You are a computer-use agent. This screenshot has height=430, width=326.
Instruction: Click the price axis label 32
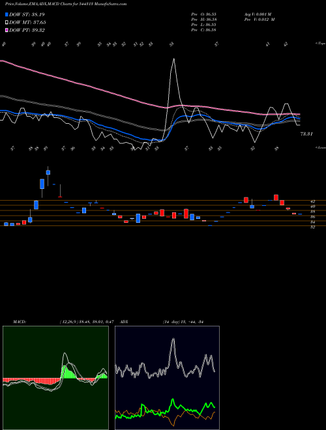pyautogui.click(x=312, y=227)
